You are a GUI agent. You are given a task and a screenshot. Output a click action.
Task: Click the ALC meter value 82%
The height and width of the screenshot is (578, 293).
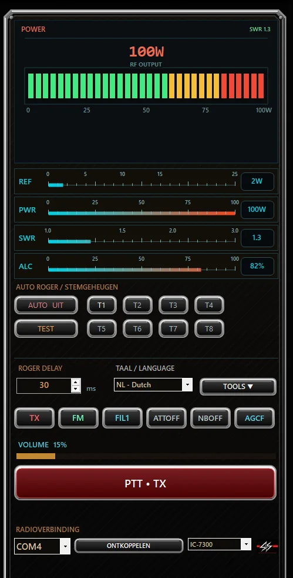click(257, 266)
